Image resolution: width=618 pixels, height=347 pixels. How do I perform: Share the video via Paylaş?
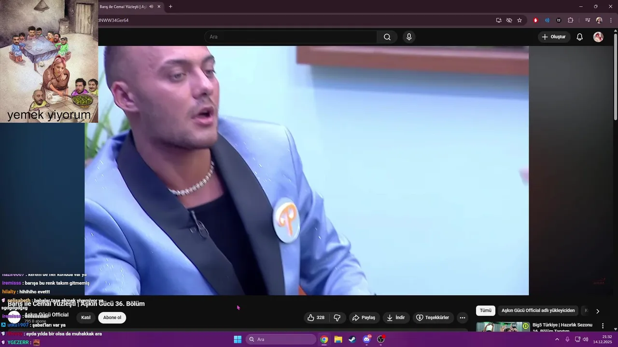click(x=364, y=318)
